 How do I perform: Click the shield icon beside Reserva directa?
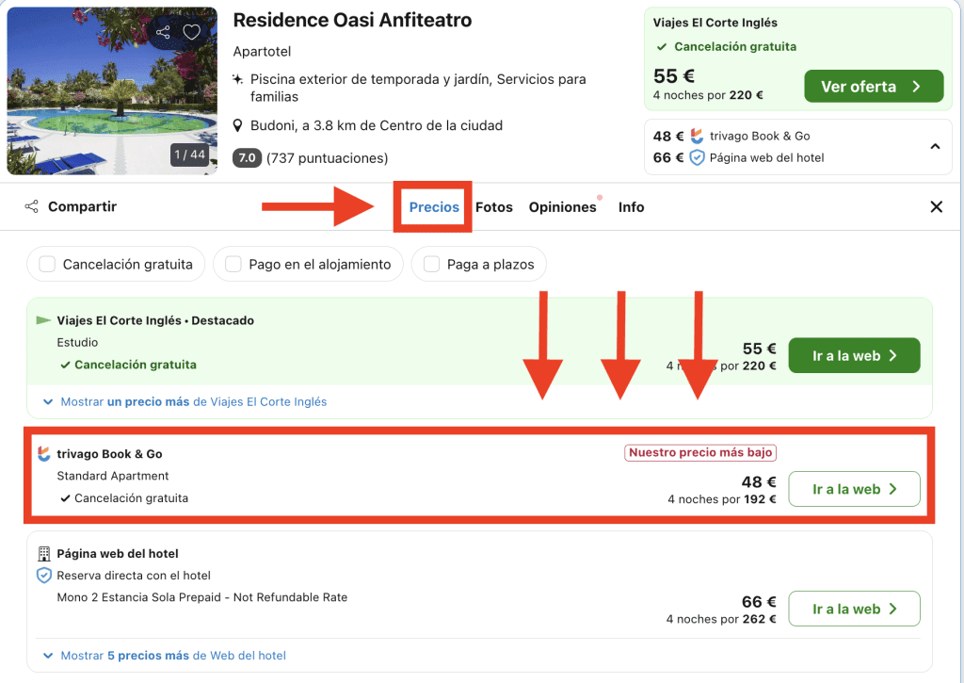[43, 576]
